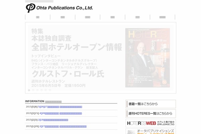This screenshot has height=134, width=201.
Task: Open the second link in the 2015年3月15日 row
Action: coord(71,113)
